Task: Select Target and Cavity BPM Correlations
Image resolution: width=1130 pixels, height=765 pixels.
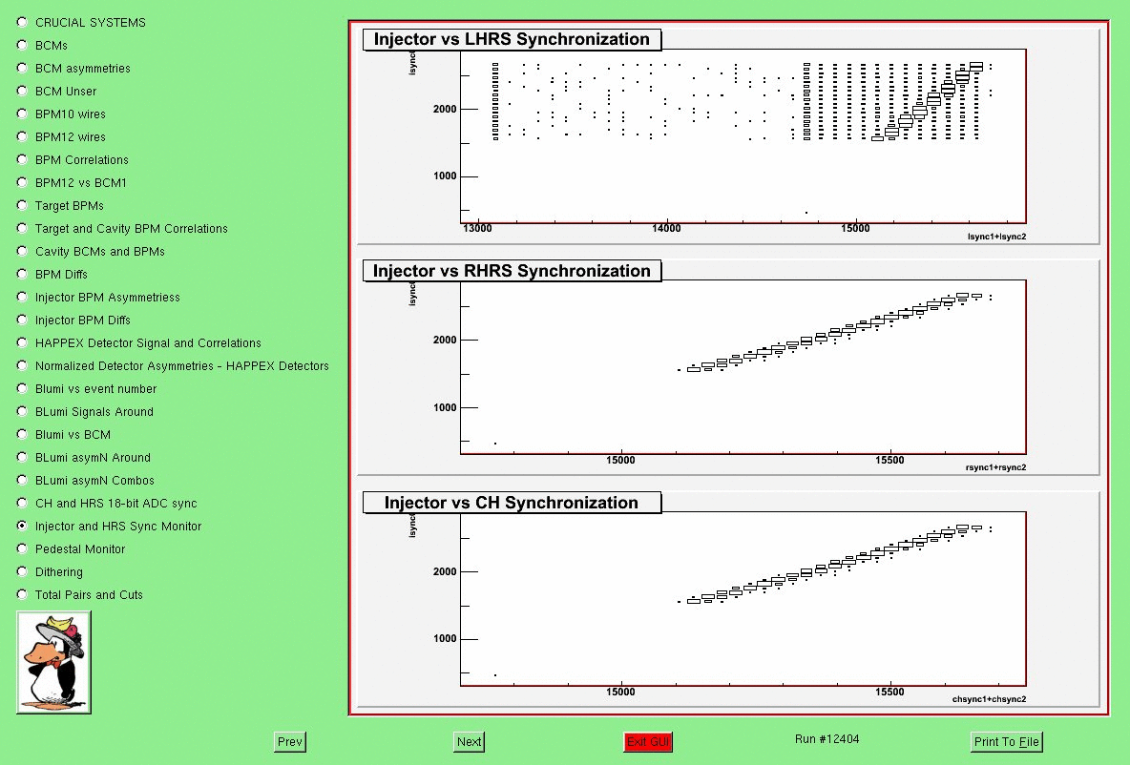Action: (22, 228)
